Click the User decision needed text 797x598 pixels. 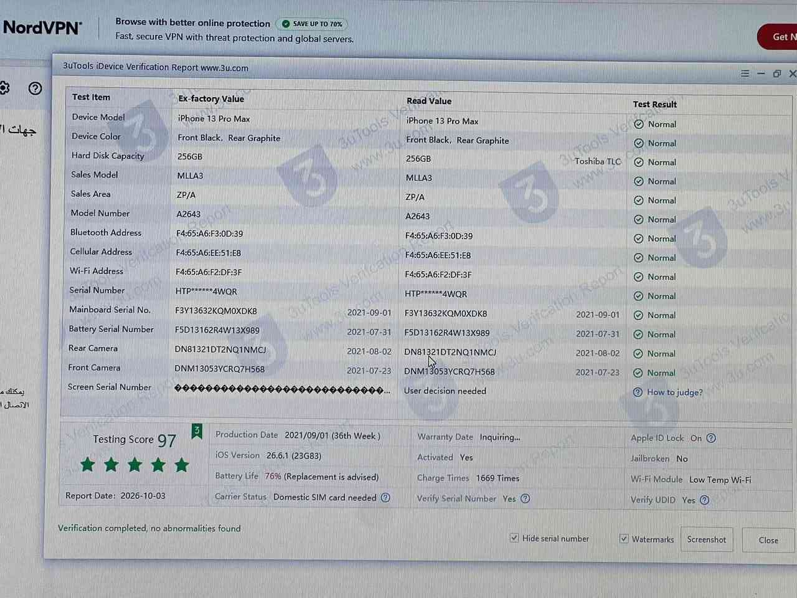point(445,391)
